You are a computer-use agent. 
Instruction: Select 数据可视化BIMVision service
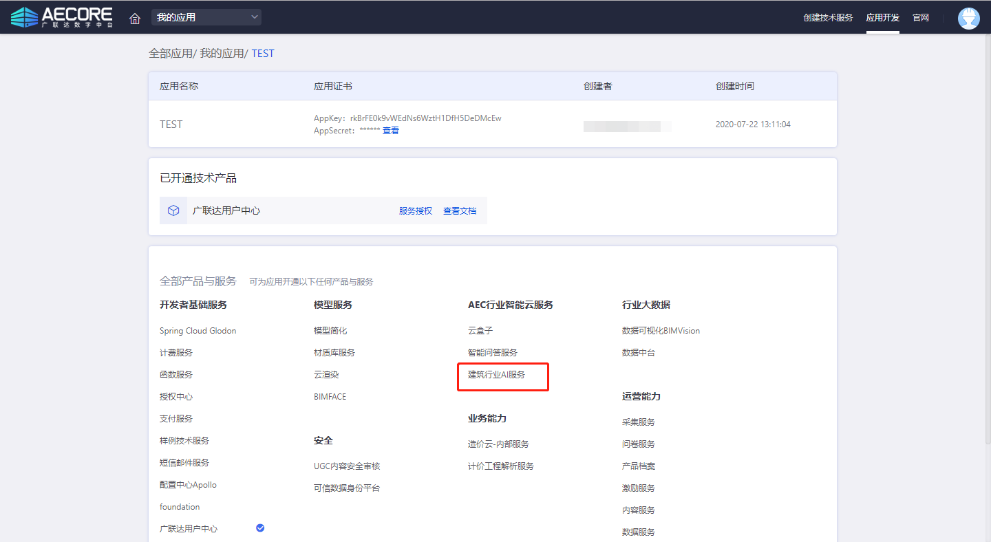coord(661,331)
